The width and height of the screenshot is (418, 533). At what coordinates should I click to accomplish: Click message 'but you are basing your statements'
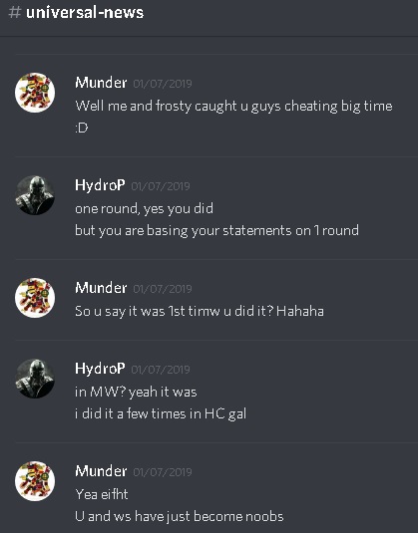(216, 231)
